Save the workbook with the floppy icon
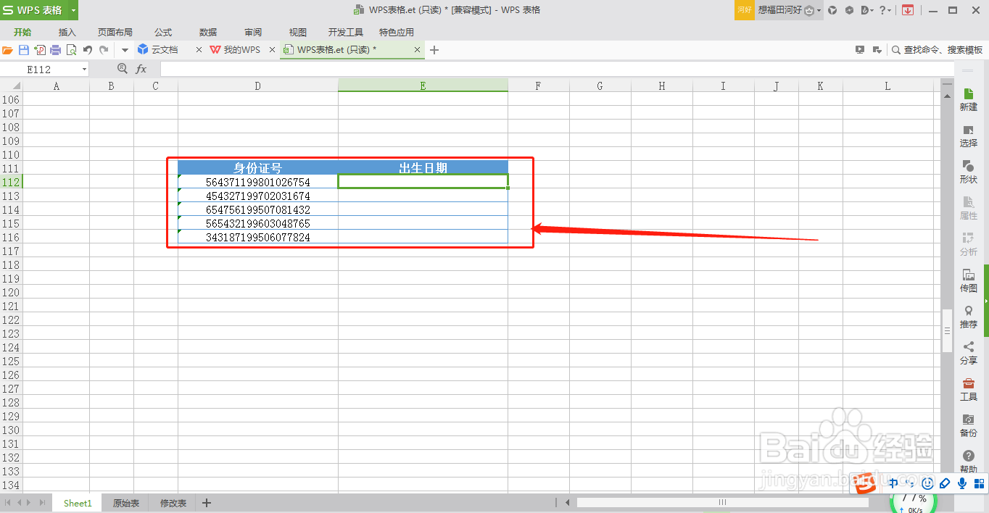Viewport: 989px width, 513px height. pos(24,50)
